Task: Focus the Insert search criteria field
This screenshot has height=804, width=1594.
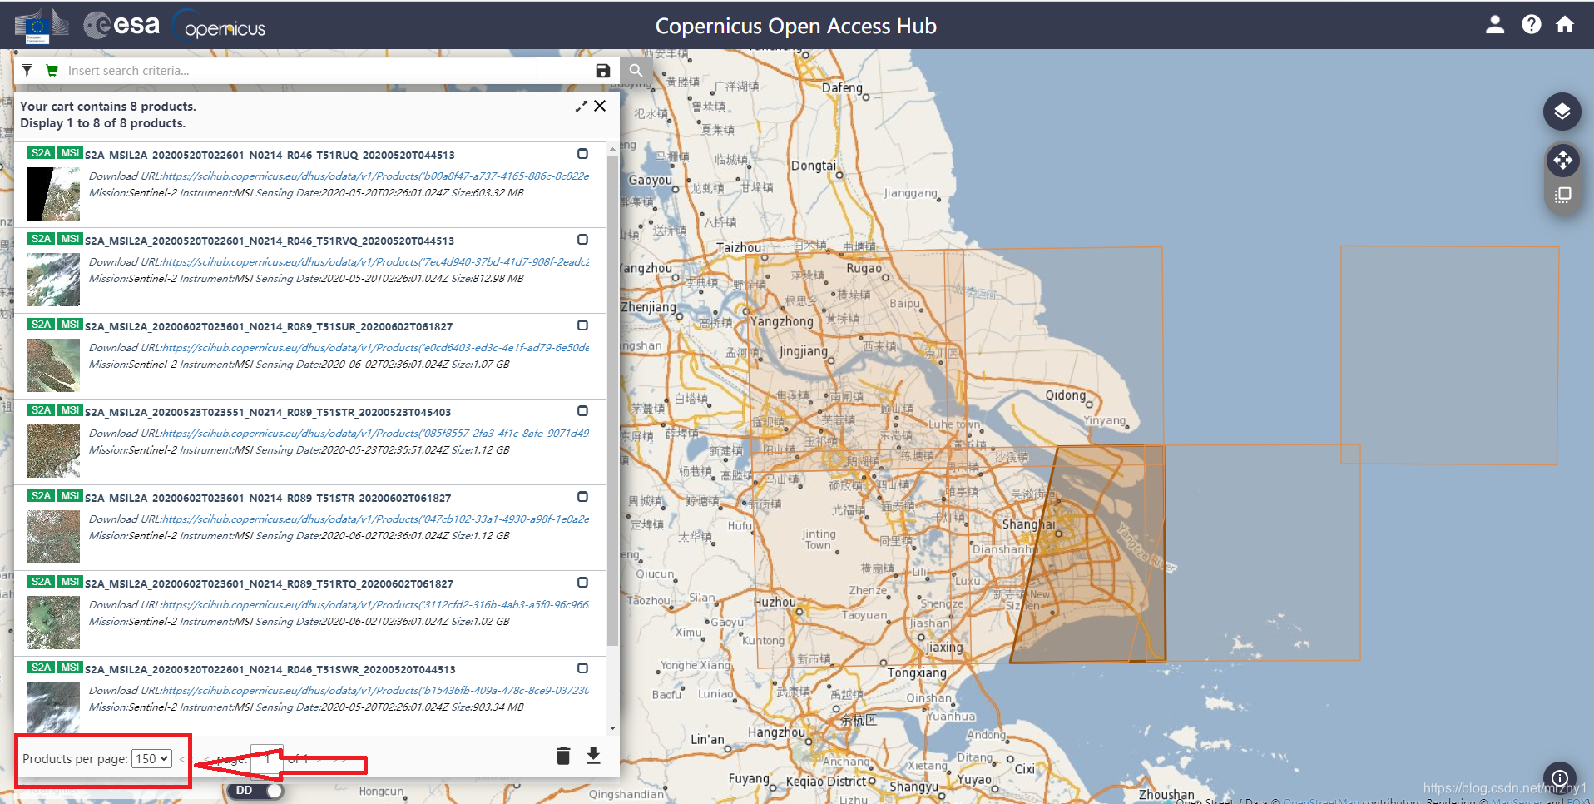Action: pos(328,71)
